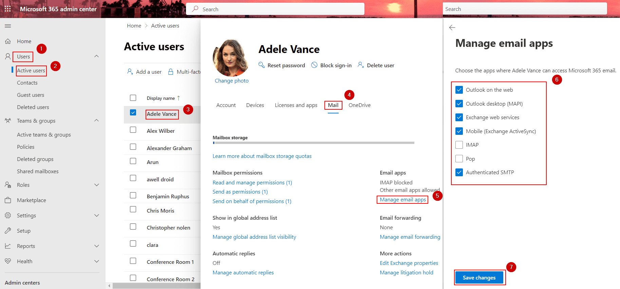Open the app launcher waffle icon
The height and width of the screenshot is (289, 620).
7,9
